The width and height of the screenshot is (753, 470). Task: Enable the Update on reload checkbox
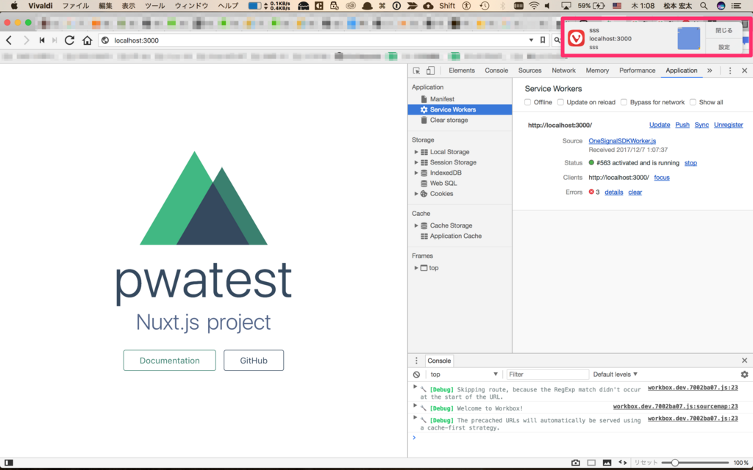(560, 102)
